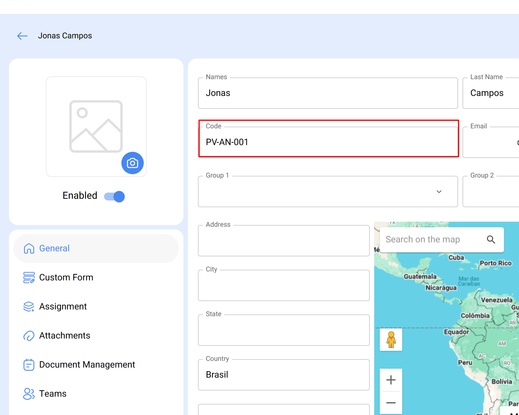
Task: Open the Group 2 dropdown field
Action: 490,192
